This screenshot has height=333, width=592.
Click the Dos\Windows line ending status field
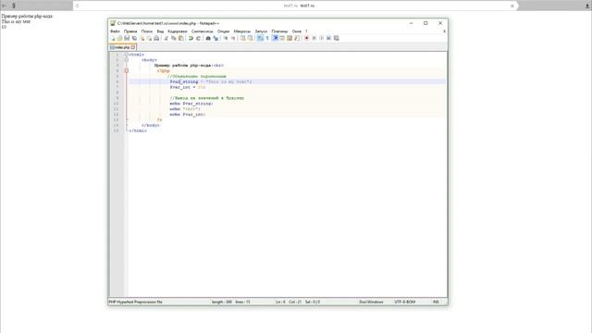click(371, 302)
